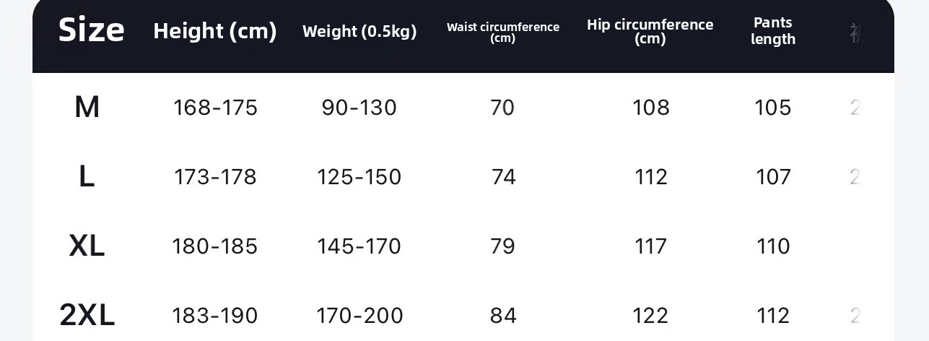The height and width of the screenshot is (341, 929).
Task: Click hip value 108 for size M
Action: [x=650, y=108]
